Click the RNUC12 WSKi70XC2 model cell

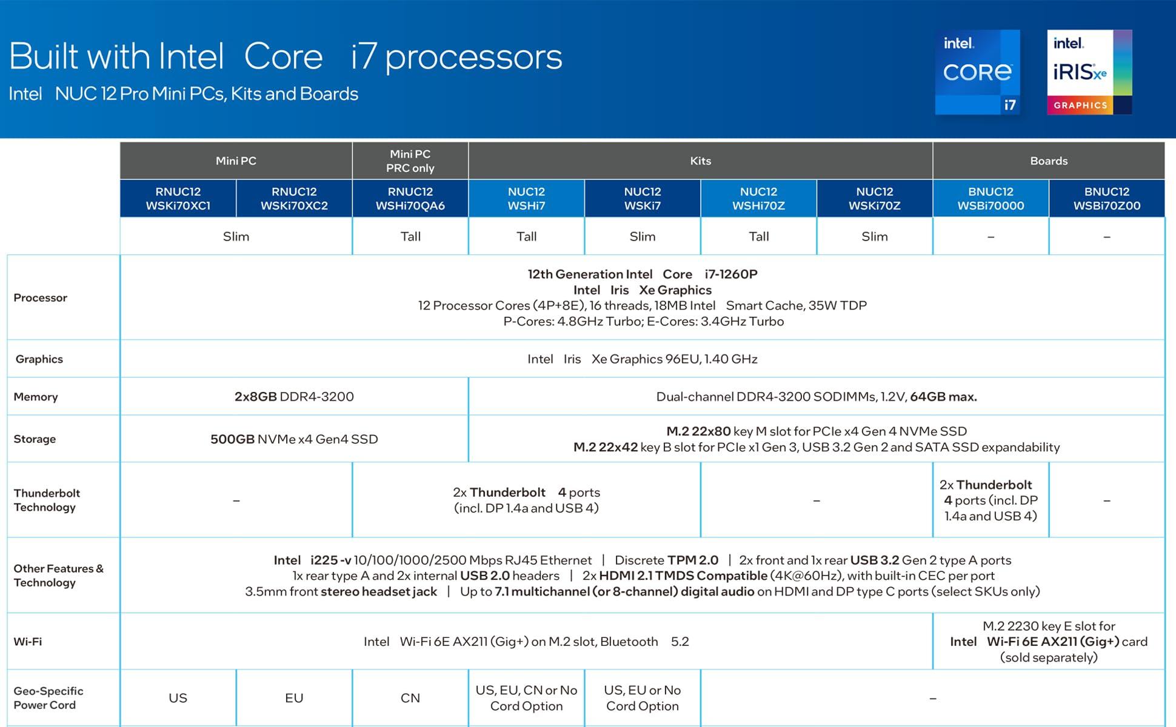click(294, 199)
